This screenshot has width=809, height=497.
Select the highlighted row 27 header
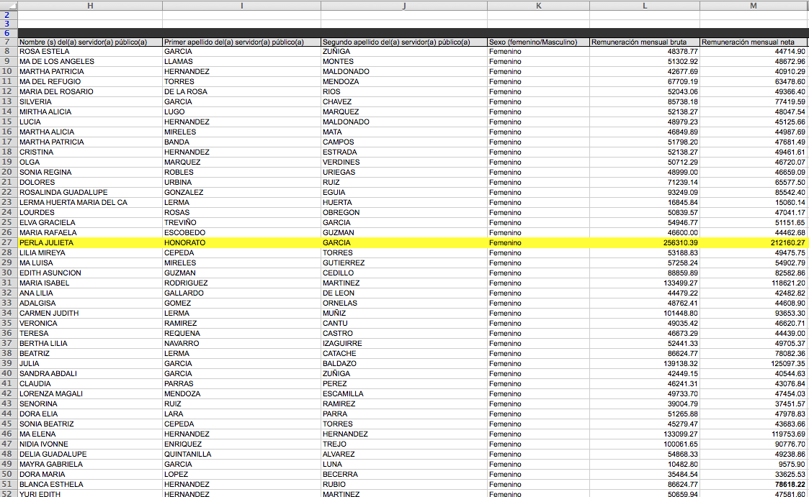[8, 243]
